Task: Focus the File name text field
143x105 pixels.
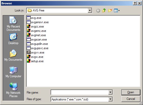Action: [80, 92]
